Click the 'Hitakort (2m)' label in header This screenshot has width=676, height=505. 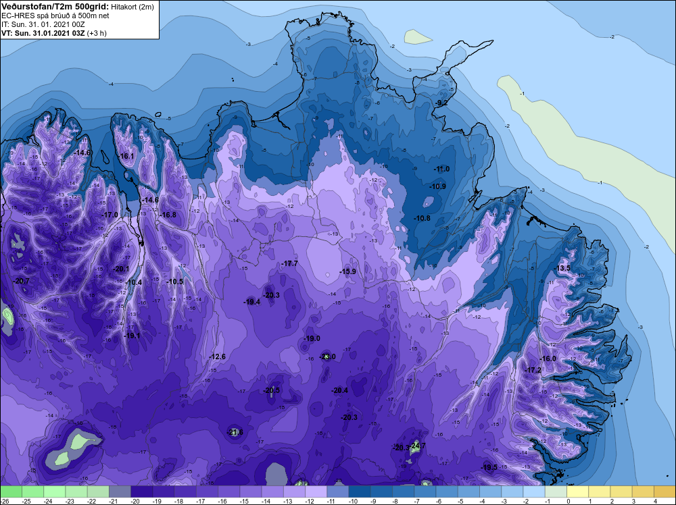pos(132,7)
